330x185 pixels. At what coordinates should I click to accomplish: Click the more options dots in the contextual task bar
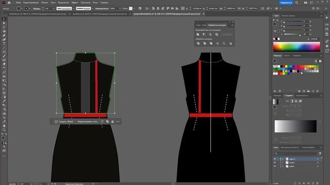[118, 121]
